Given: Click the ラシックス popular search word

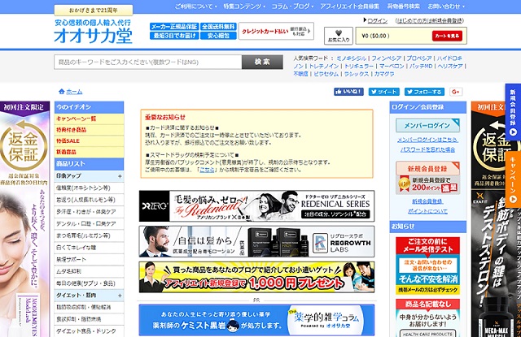Looking at the screenshot, I should 357,74.
